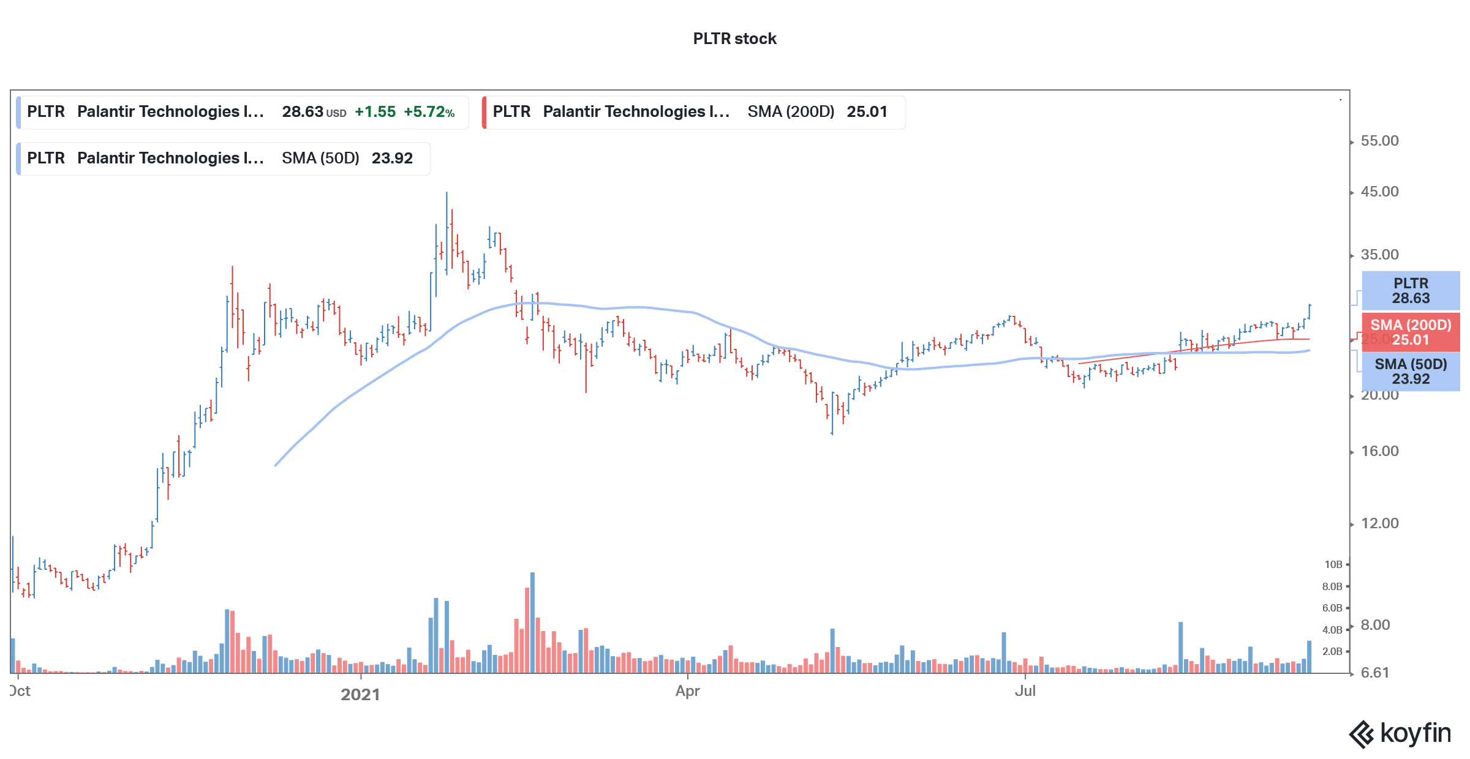The image size is (1470, 759).
Task: Click the 45.00 price axis label
Action: coord(1379,192)
